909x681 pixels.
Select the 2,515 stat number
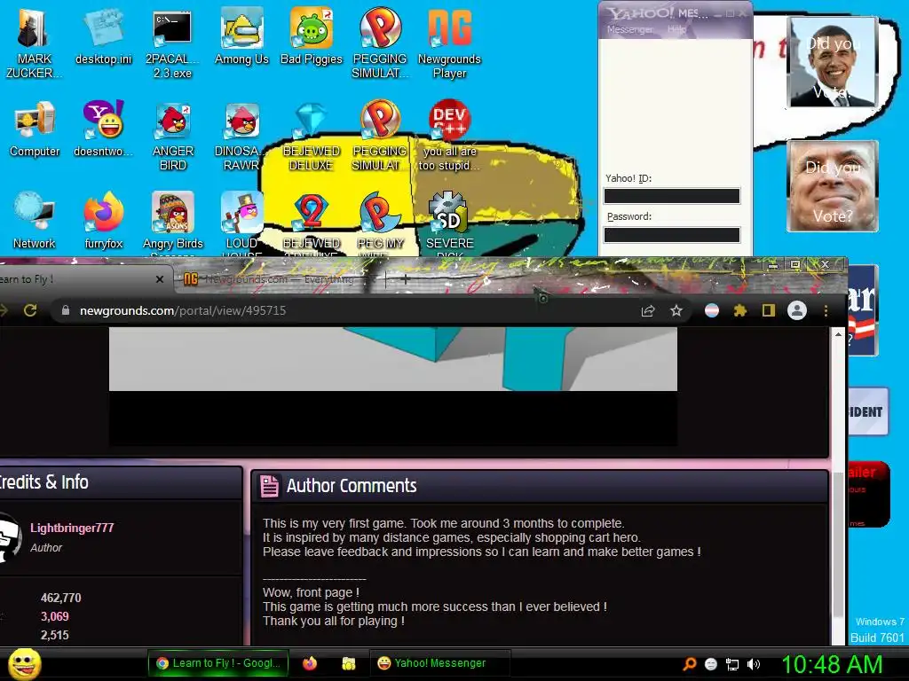[x=54, y=635]
